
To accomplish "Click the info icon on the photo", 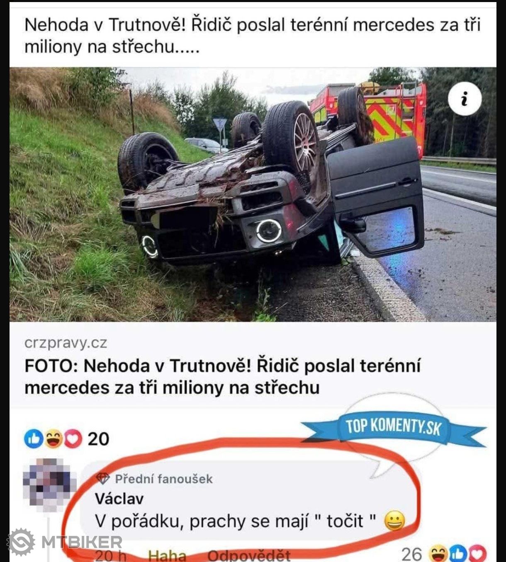I will point(465,99).
